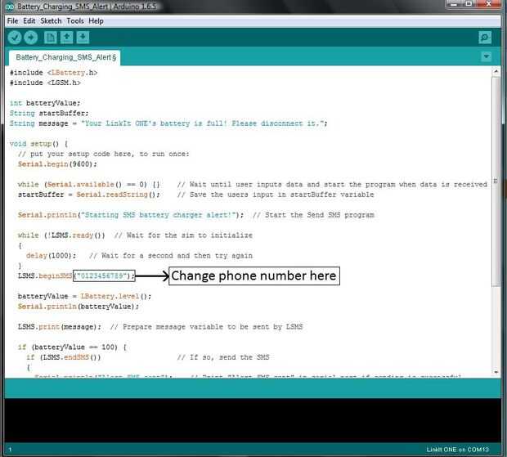
Task: Click the void setup() line
Action: [x=38, y=144]
